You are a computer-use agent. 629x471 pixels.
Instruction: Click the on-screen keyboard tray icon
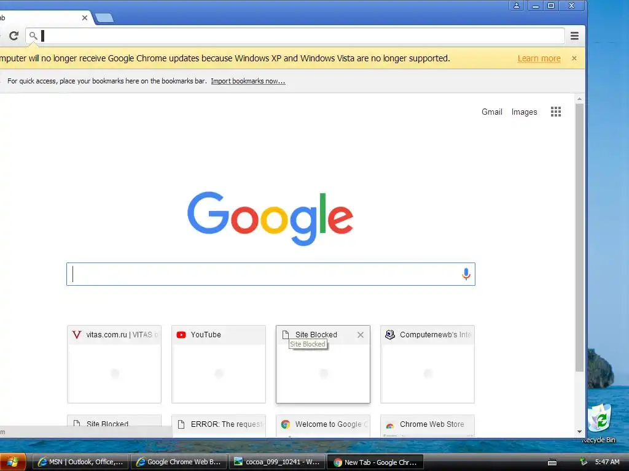click(x=552, y=462)
